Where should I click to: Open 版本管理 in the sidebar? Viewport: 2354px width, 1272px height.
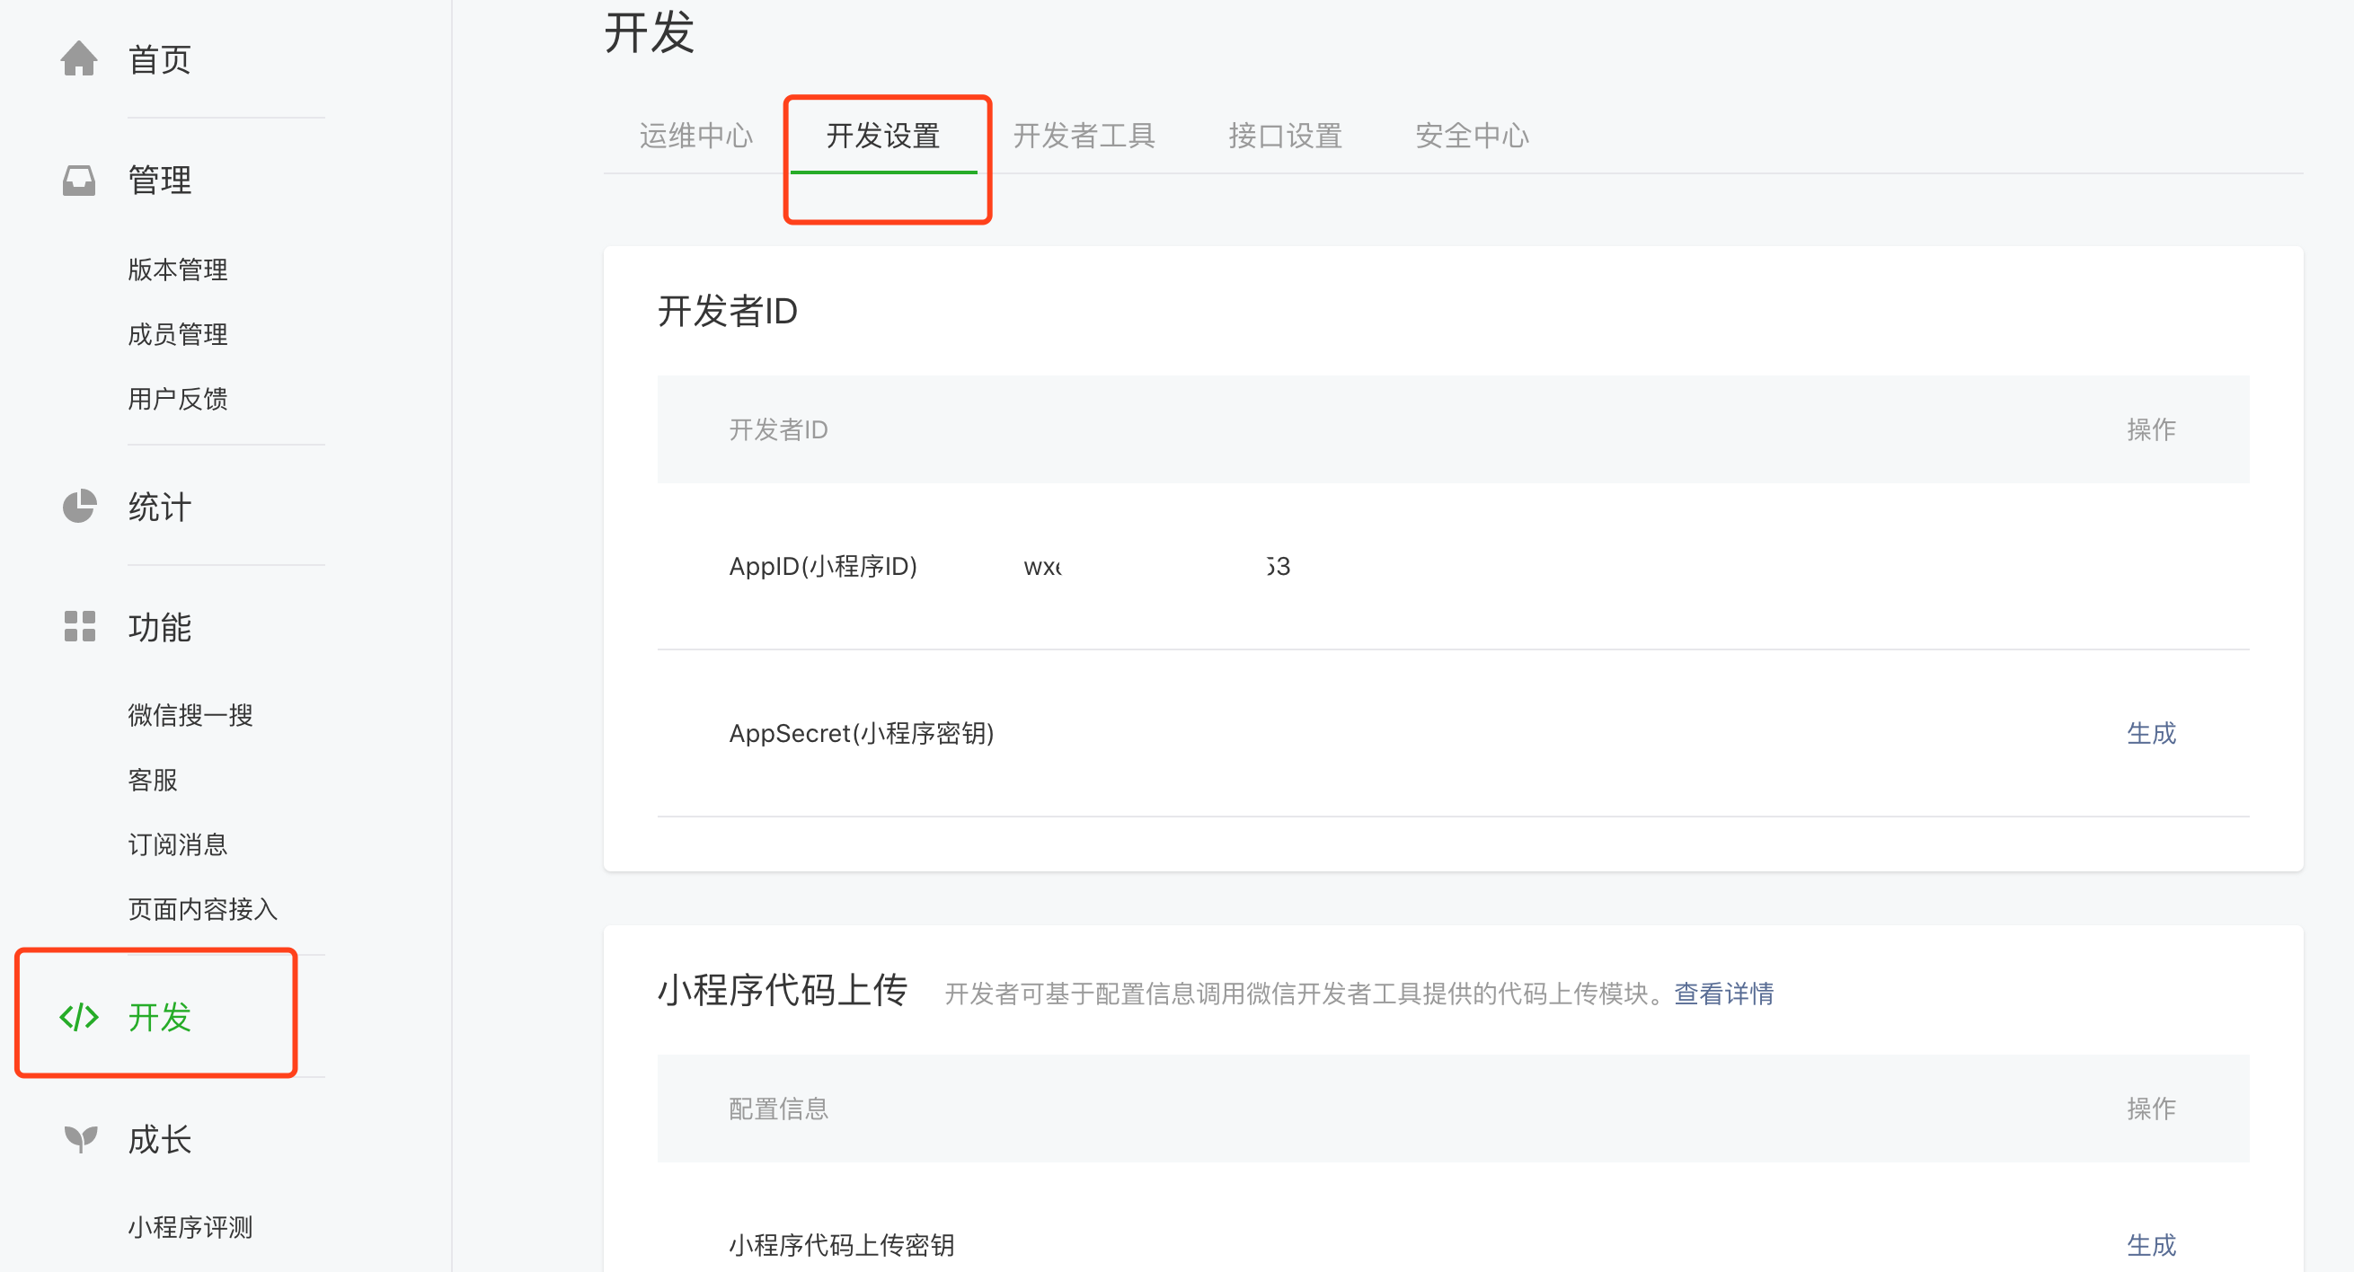pyautogui.click(x=178, y=269)
